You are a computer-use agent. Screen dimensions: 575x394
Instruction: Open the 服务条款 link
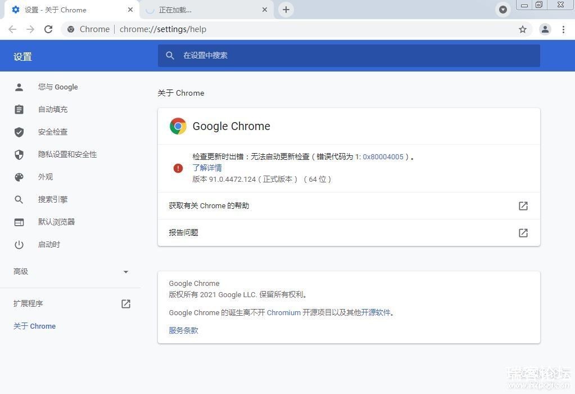[183, 330]
